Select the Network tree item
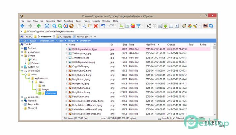236x135 pixels. click(32, 101)
